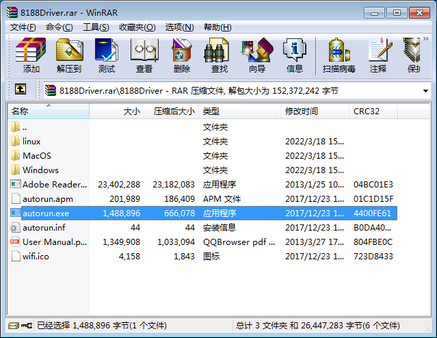
Task: Select the autorun.apm file
Action: [x=202, y=199]
